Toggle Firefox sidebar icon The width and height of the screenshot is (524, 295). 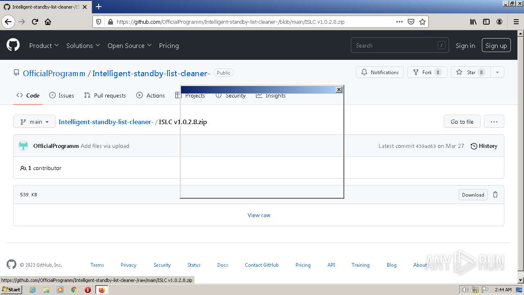pos(486,22)
